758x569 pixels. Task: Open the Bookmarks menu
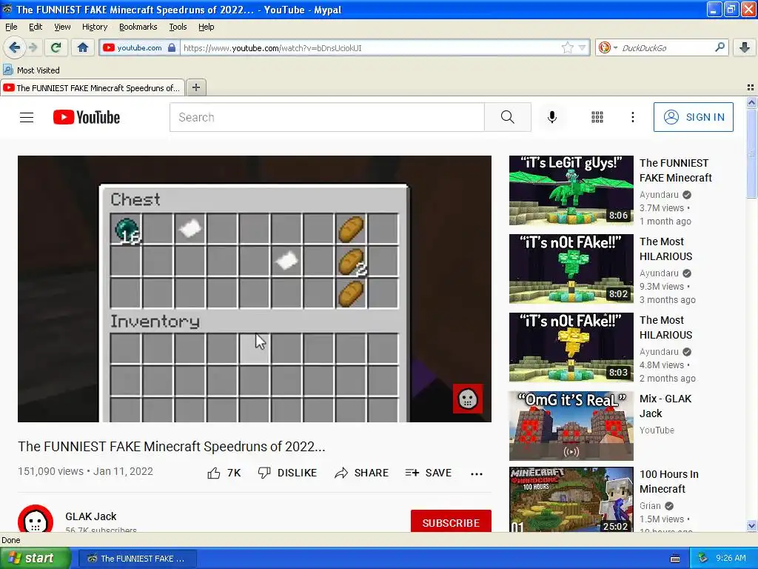[138, 27]
